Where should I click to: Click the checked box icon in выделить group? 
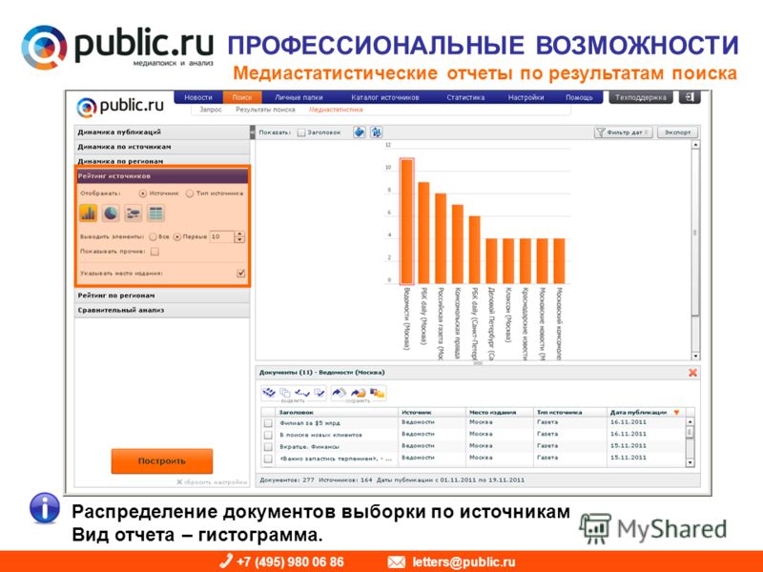pos(320,393)
